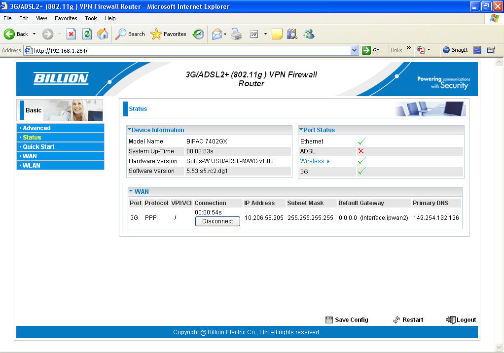Click the Save Config text link
Viewport: 504px width, 353px height.
coord(351,320)
